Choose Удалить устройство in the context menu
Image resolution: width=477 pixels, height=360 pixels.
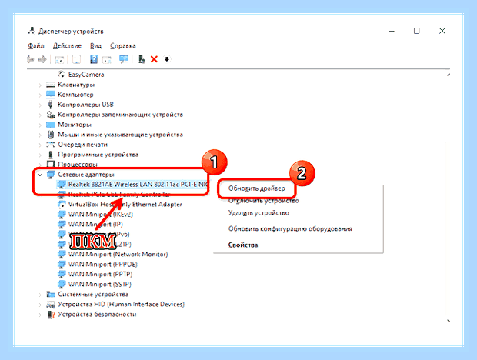(x=259, y=213)
